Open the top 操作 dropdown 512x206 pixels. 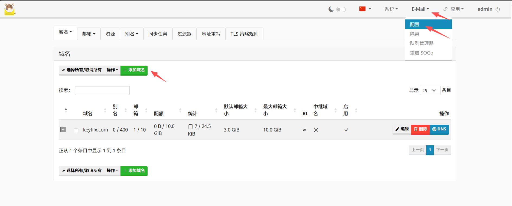(x=112, y=70)
